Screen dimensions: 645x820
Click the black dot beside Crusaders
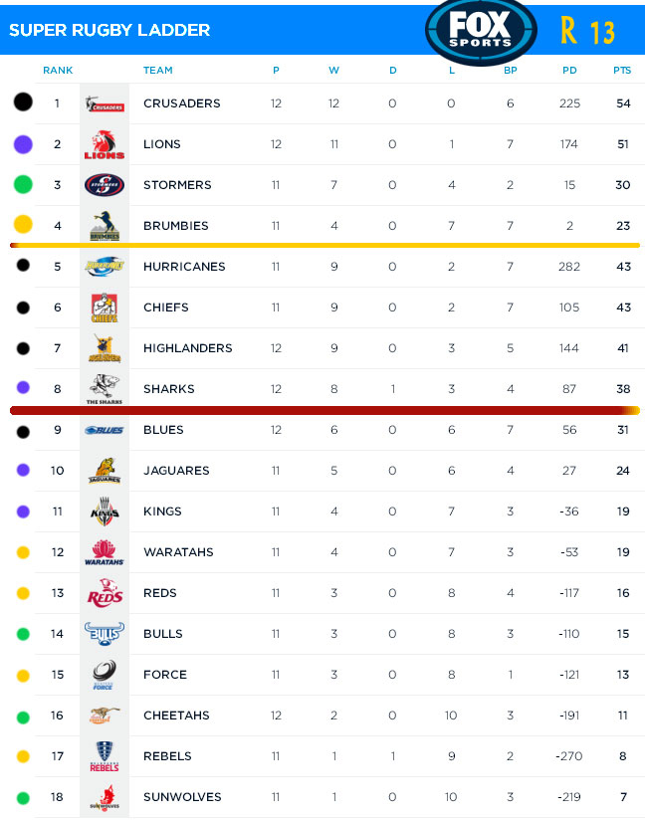(x=23, y=103)
